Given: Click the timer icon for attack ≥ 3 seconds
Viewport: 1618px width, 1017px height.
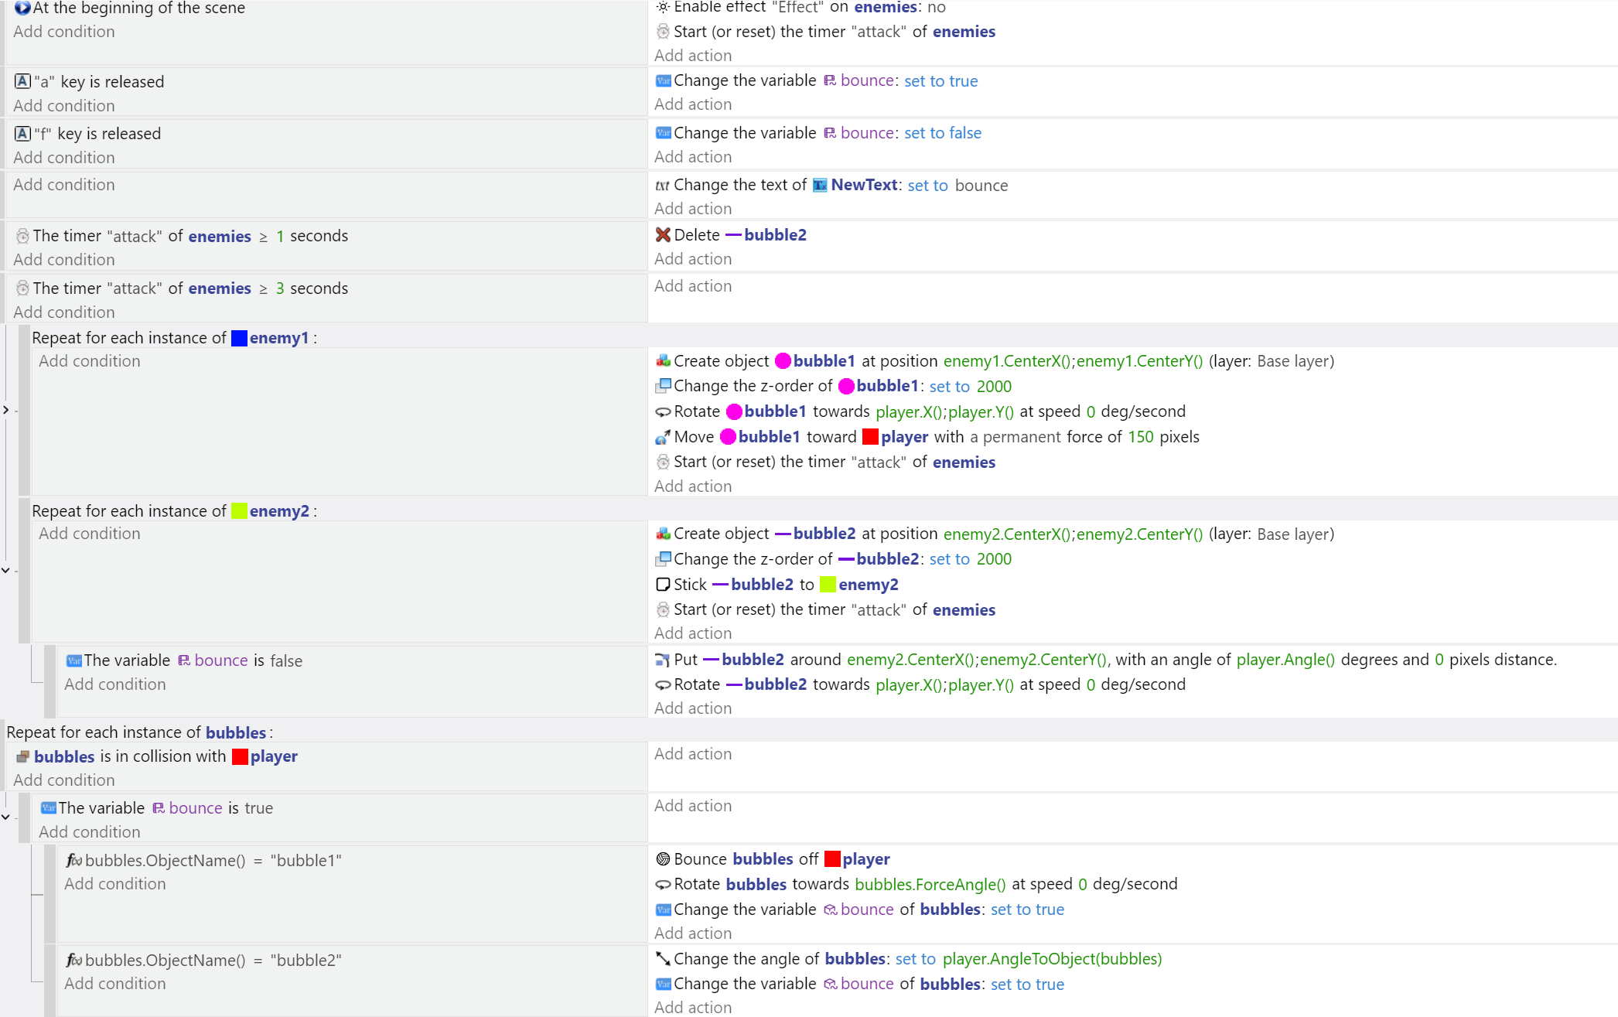Looking at the screenshot, I should (22, 288).
